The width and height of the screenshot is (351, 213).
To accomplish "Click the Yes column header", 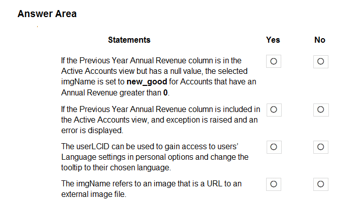I will coord(273,40).
